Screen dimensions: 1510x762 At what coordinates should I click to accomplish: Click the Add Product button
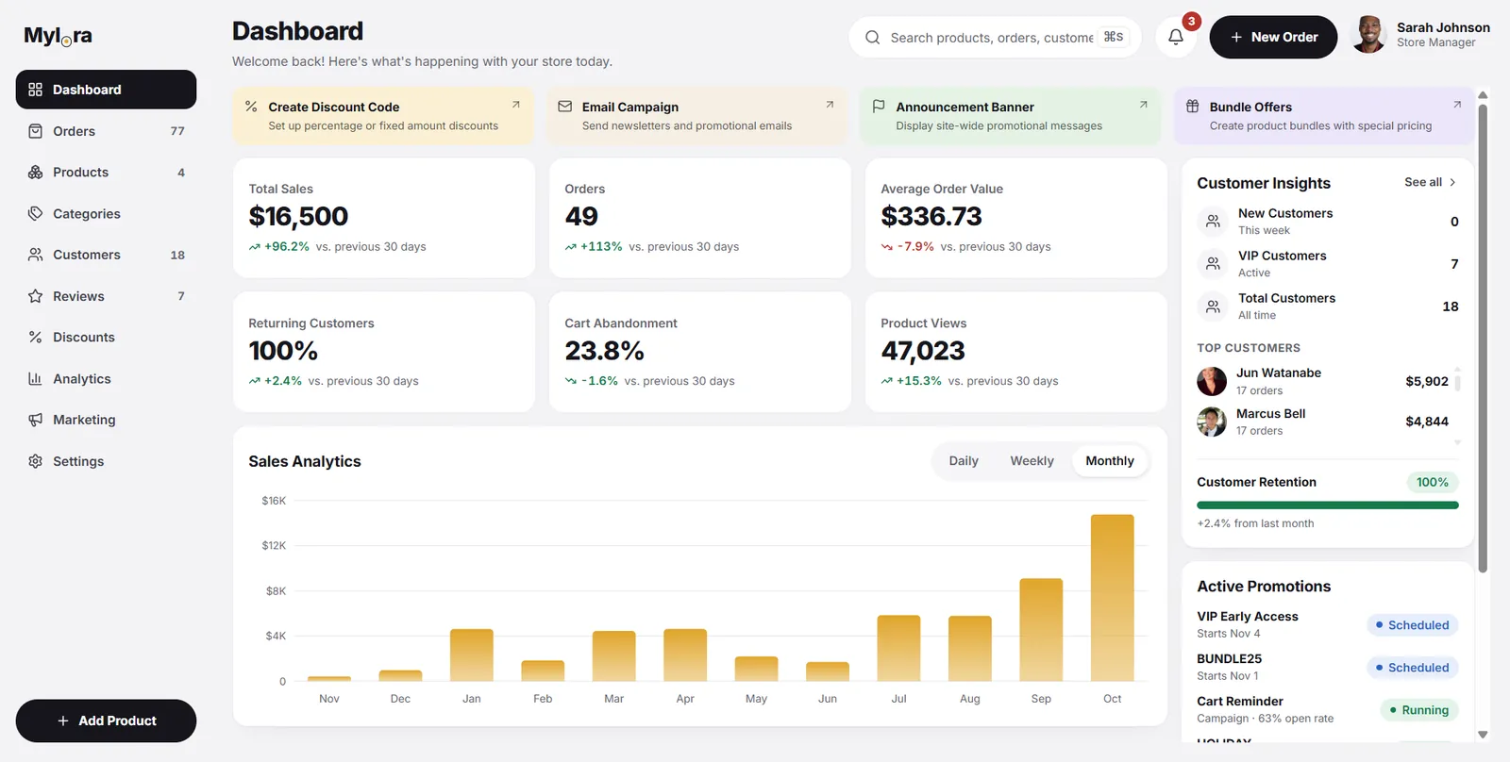tap(106, 721)
